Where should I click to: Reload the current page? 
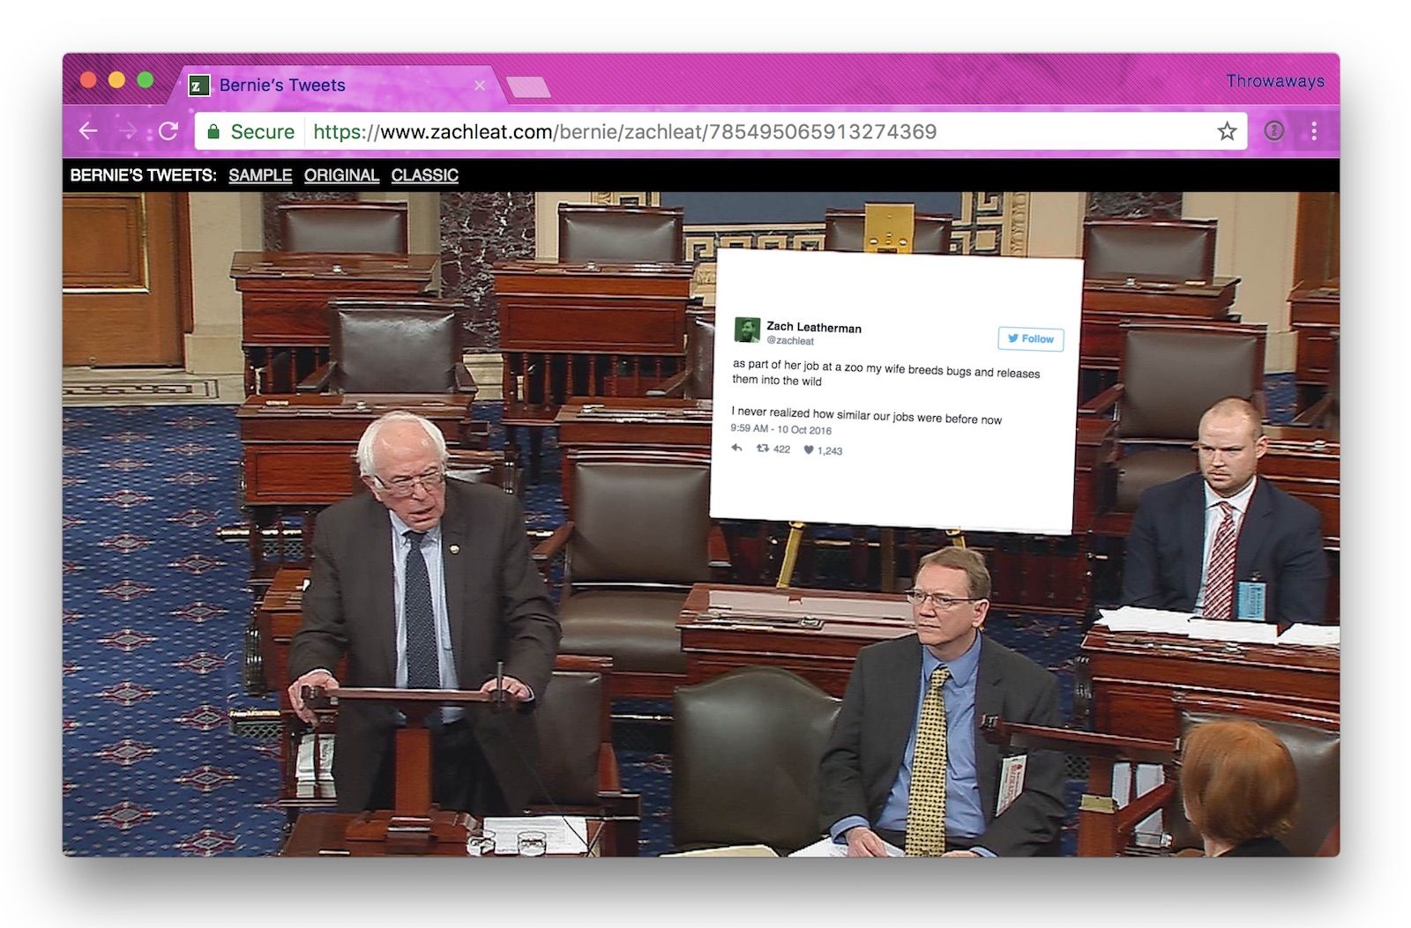[168, 131]
